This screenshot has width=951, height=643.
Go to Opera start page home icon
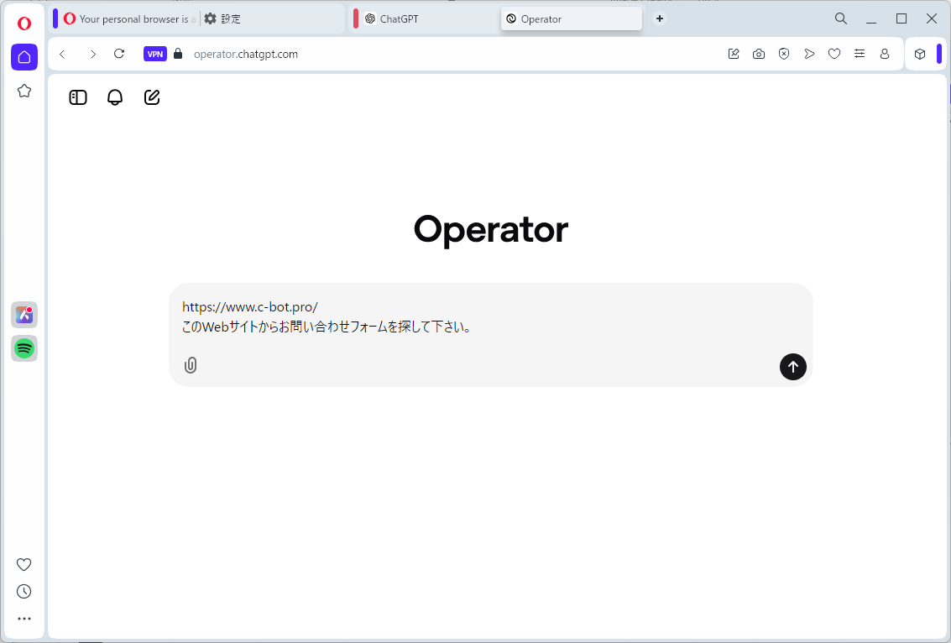(x=24, y=57)
